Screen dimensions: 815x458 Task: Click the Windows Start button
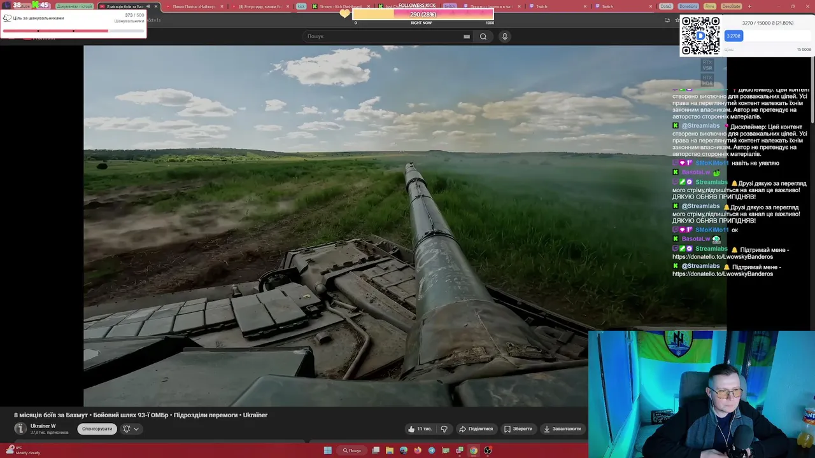point(328,450)
